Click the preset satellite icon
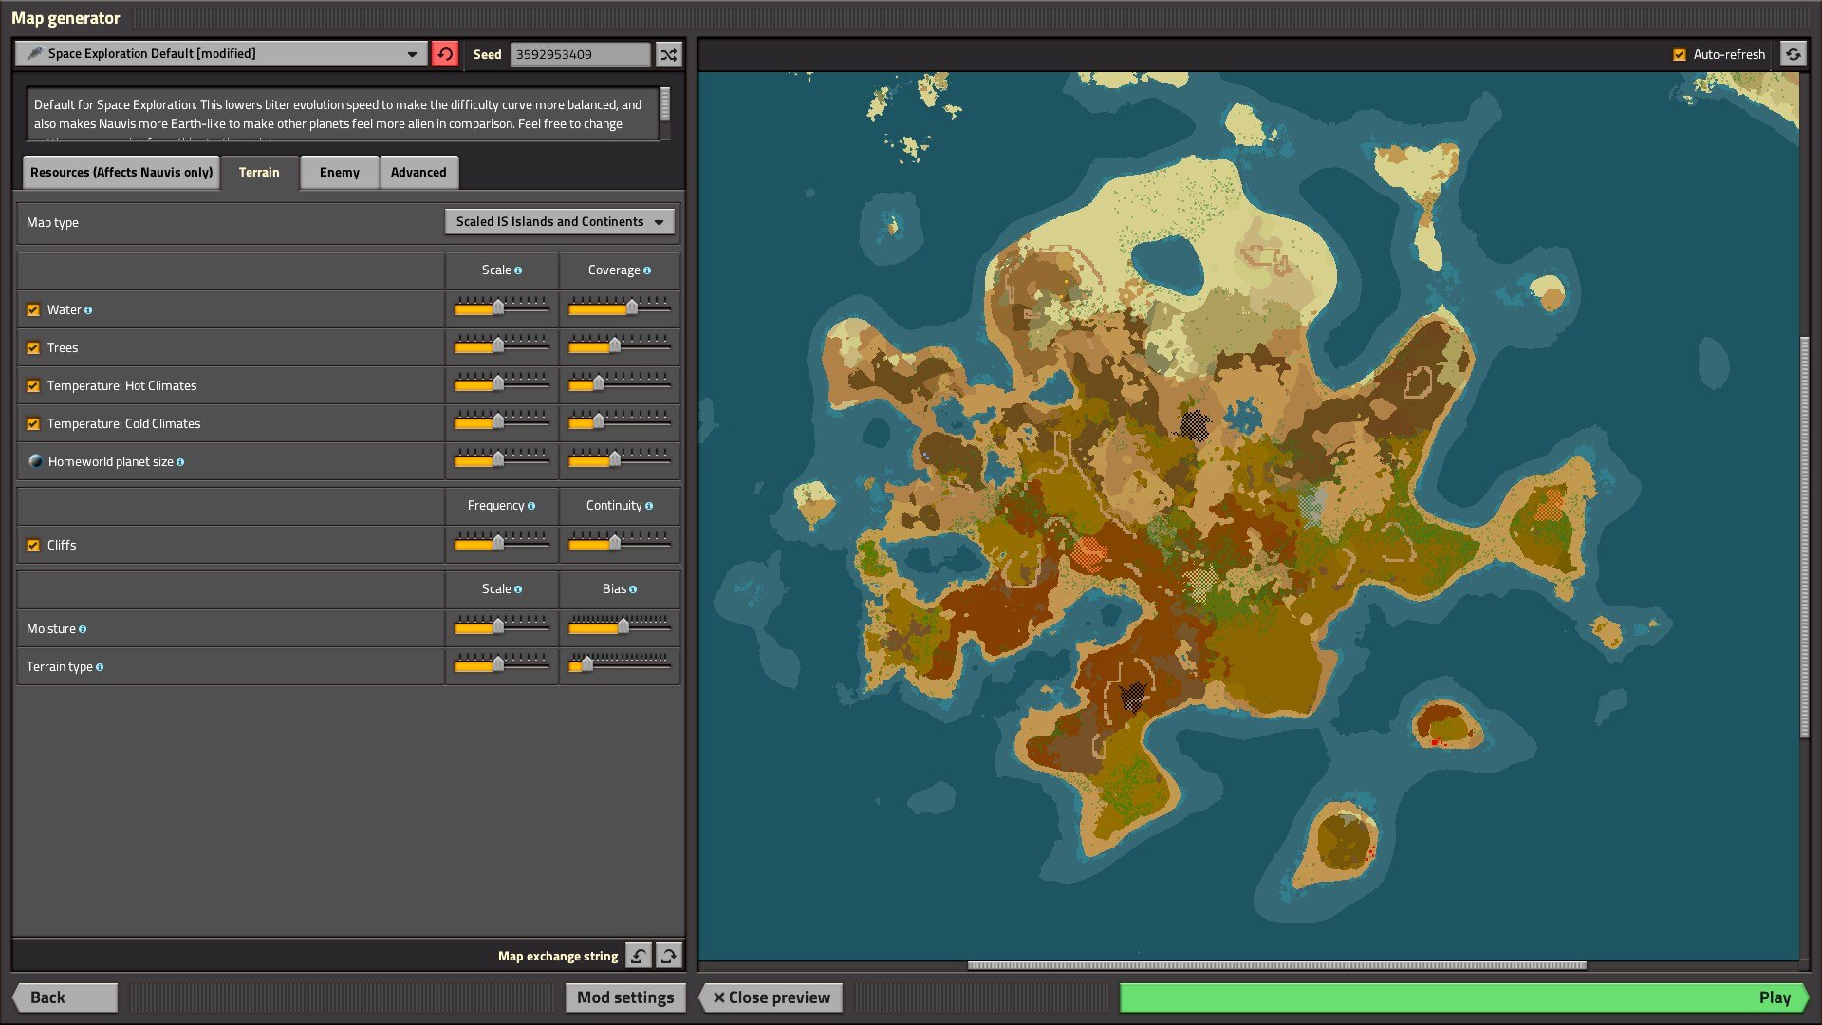 (x=35, y=53)
